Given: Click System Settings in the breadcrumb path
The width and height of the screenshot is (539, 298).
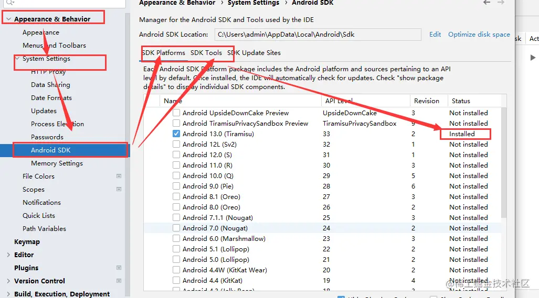Looking at the screenshot, I should point(253,3).
